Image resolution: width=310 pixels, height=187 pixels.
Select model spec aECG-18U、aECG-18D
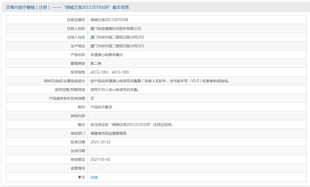(110, 72)
